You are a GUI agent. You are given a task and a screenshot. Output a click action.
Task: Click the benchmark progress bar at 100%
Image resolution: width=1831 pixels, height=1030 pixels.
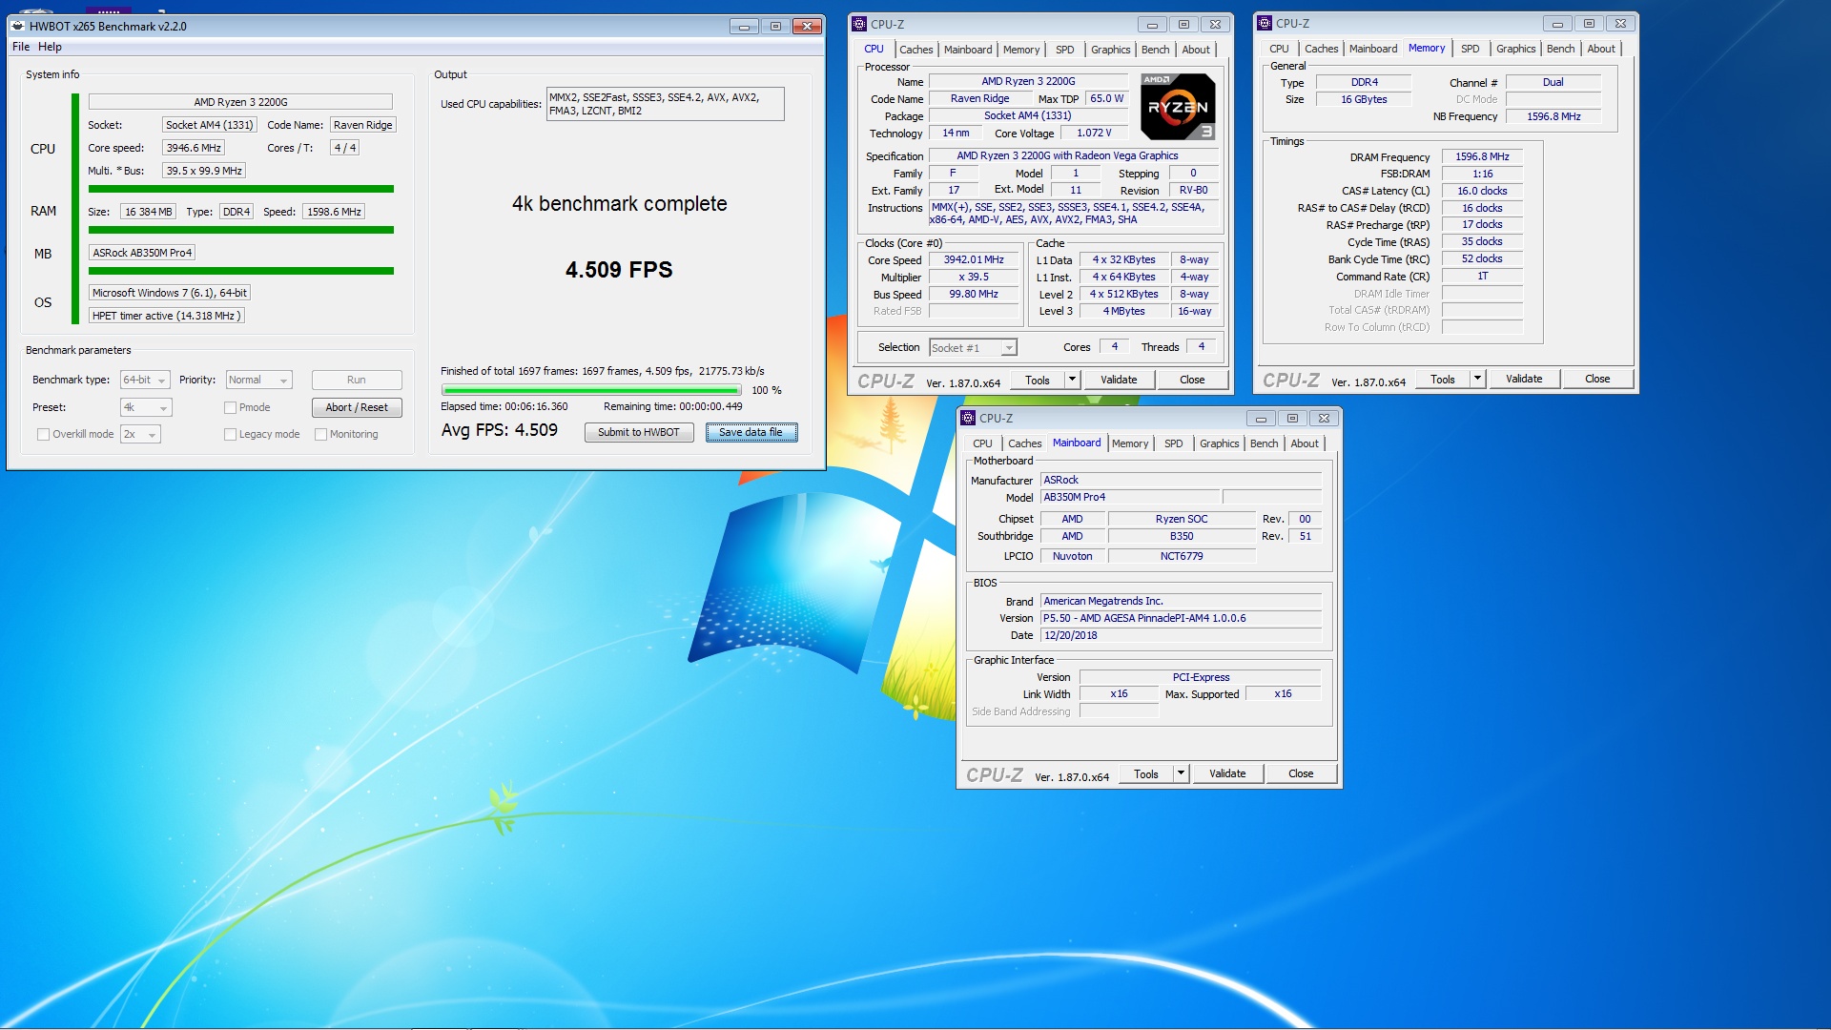591,390
